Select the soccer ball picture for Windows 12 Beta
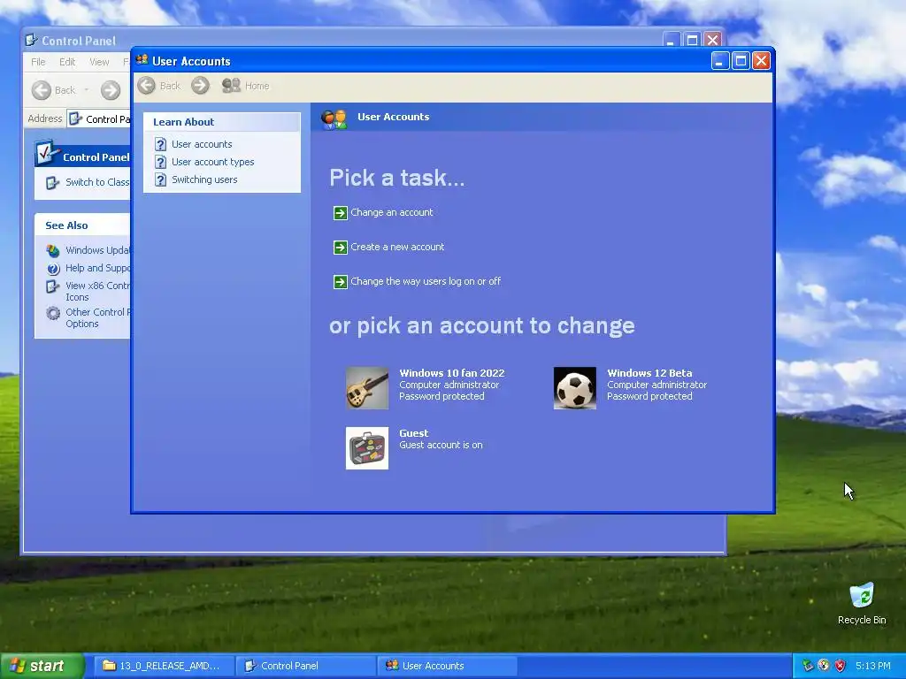The image size is (906, 679). pos(575,388)
